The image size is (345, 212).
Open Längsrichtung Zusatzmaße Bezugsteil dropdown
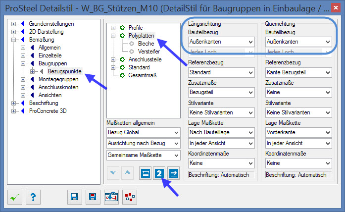coord(221,93)
